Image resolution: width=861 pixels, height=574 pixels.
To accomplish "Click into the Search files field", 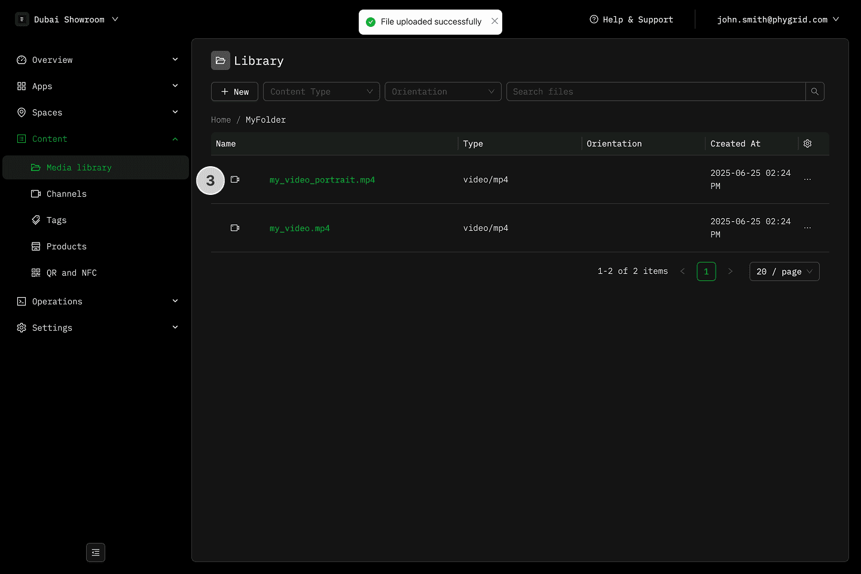I will pyautogui.click(x=656, y=91).
